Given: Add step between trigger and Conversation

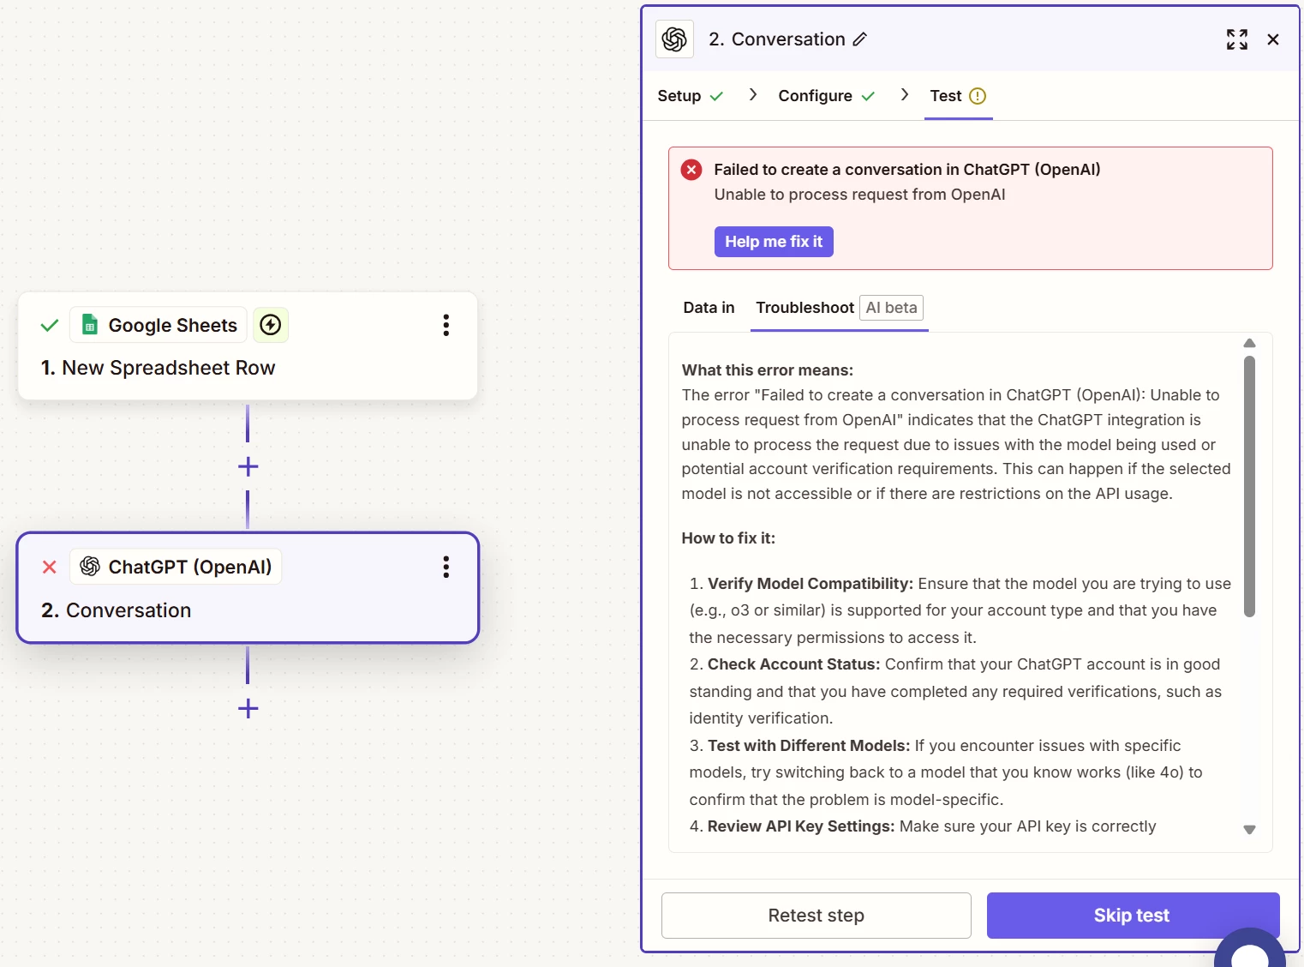Looking at the screenshot, I should (x=248, y=466).
